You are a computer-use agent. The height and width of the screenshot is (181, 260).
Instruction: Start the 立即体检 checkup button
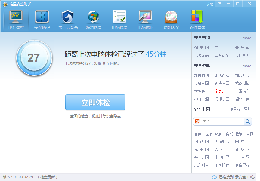[95, 102]
